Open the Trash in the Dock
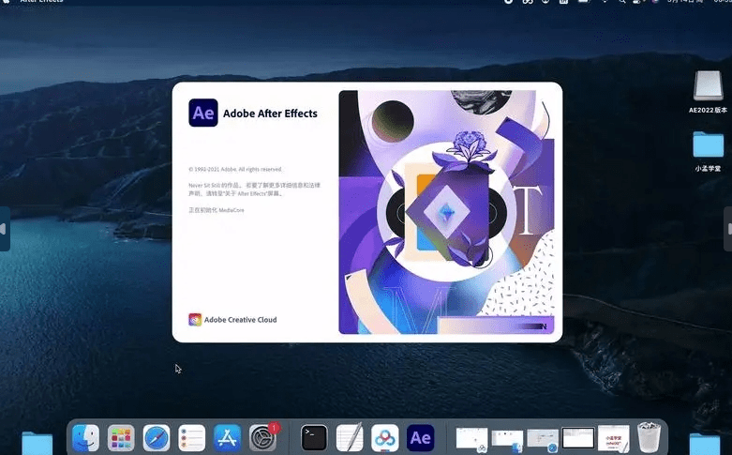 [649, 438]
